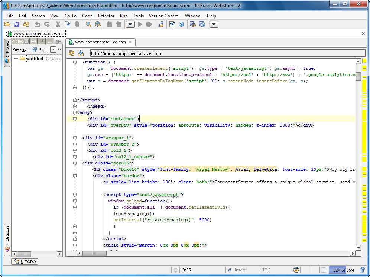Click the Paste clipboard icon
Image resolution: width=370 pixels, height=277 pixels.
click(77, 24)
